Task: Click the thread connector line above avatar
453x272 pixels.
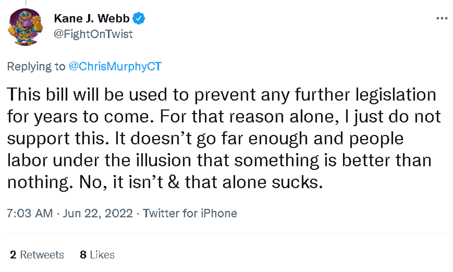Action: click(26, 3)
